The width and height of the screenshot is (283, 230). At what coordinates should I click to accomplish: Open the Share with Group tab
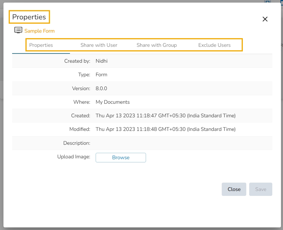click(x=157, y=45)
